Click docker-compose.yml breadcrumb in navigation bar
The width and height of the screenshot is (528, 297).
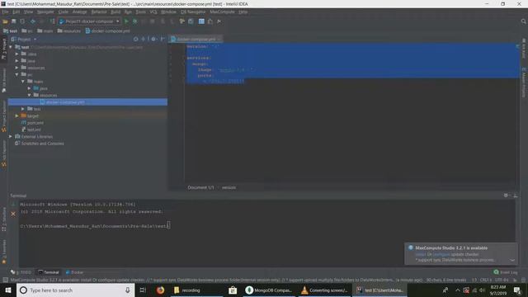pos(108,31)
